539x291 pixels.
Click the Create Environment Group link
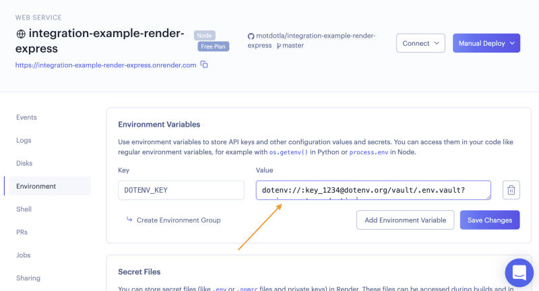click(x=179, y=220)
